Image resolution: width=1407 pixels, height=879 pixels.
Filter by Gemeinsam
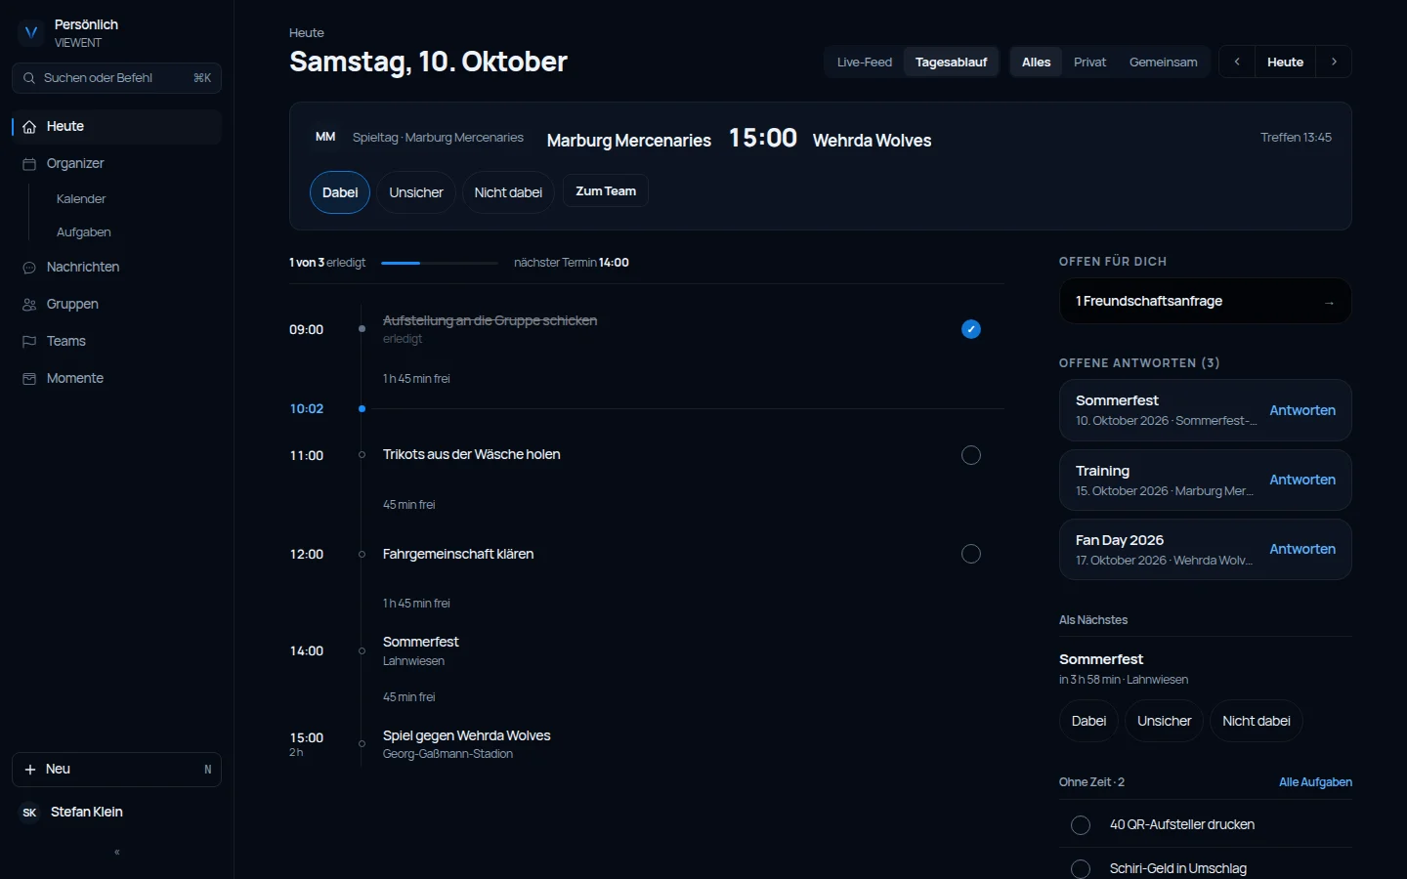coord(1163,62)
